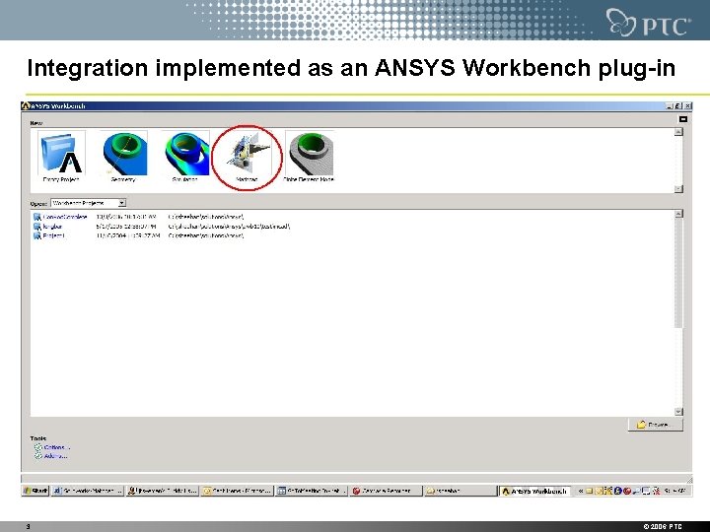Click the New panel scrollbar down arrow
Screen dimensions: 710x532
pos(678,188)
